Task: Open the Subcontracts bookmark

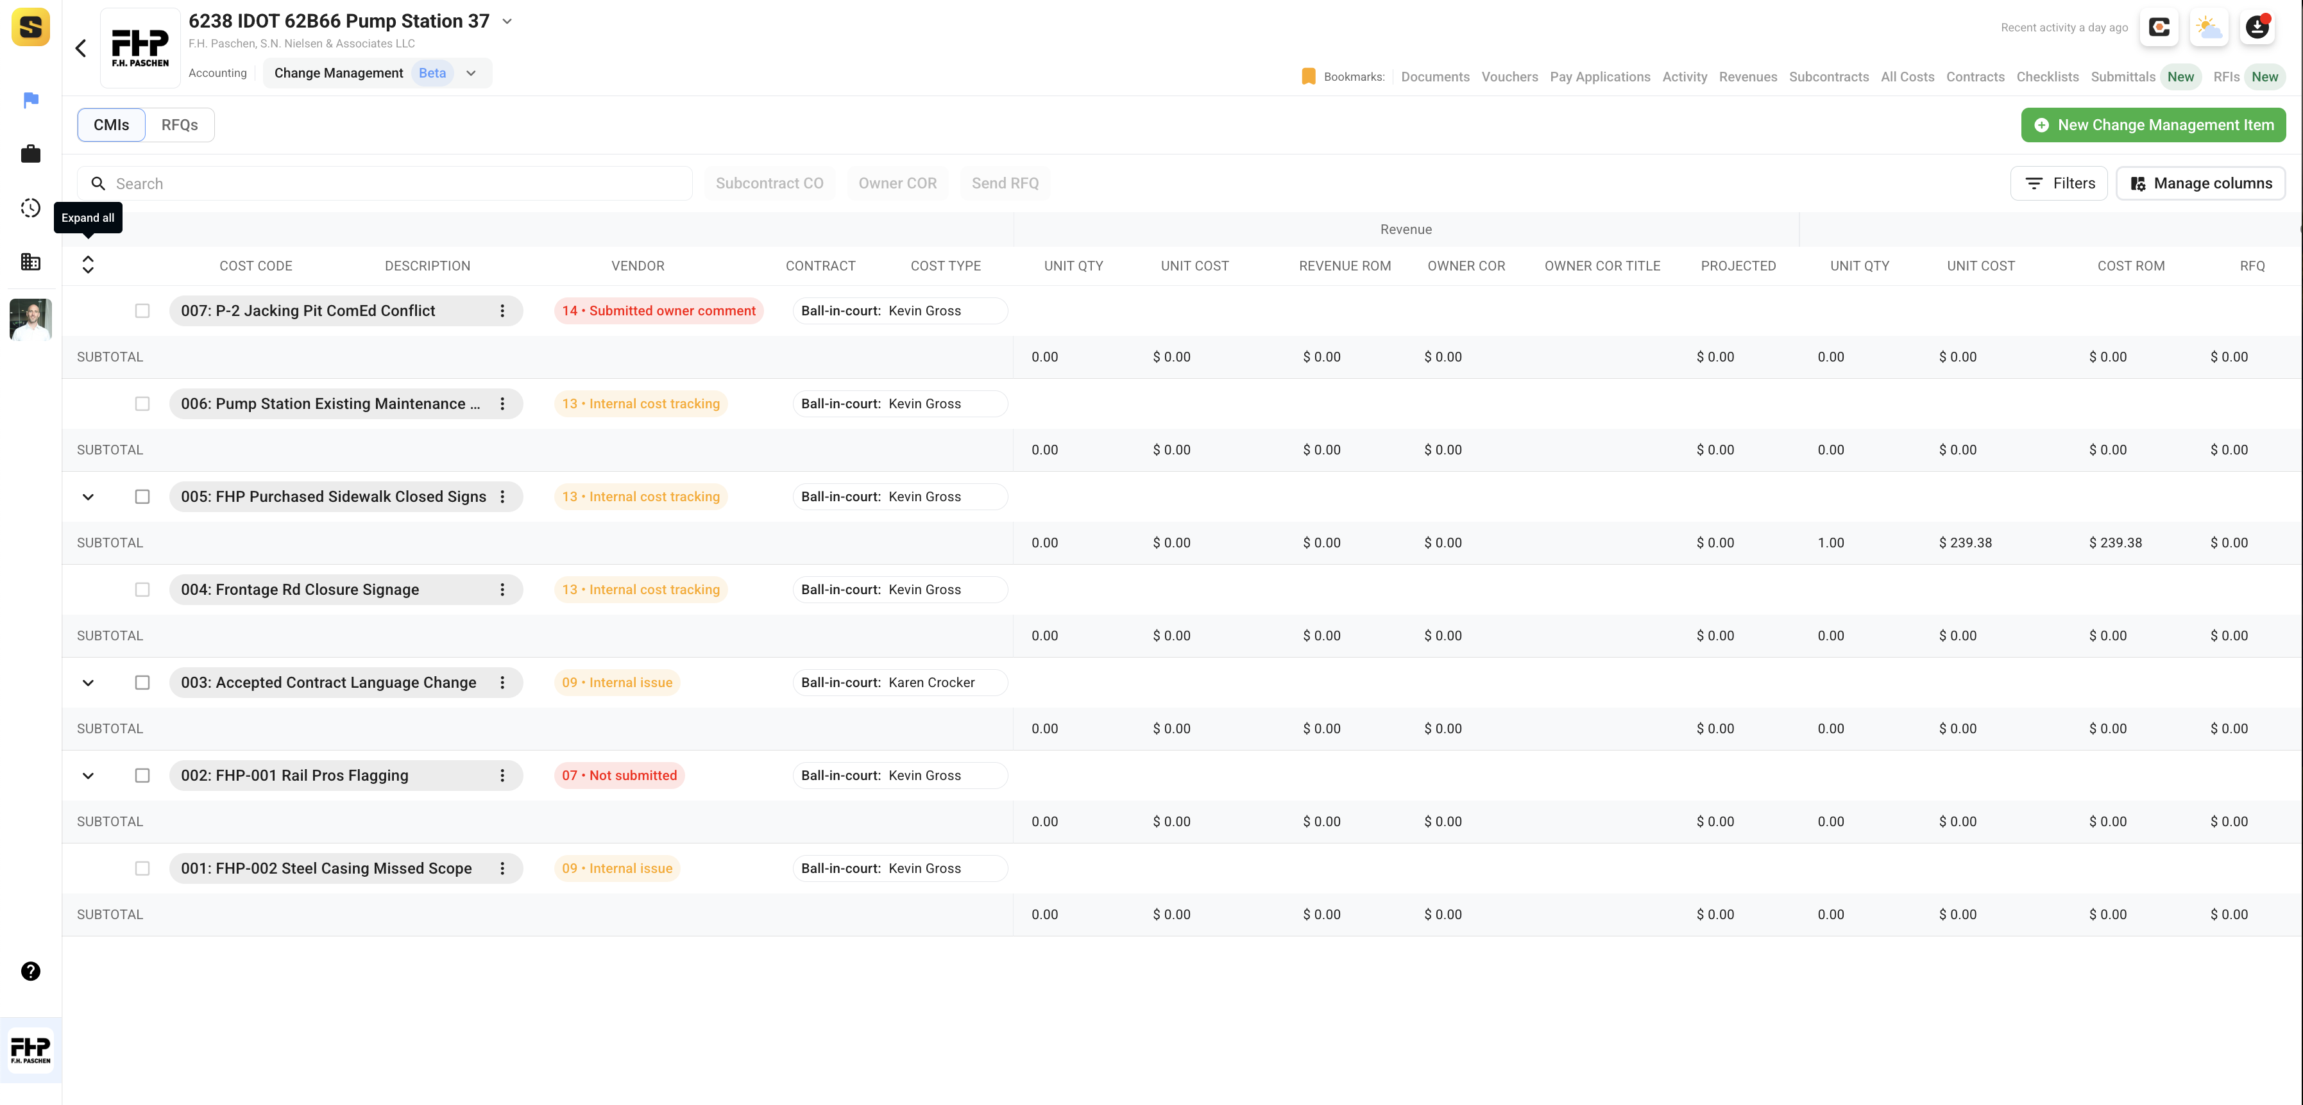Action: pyautogui.click(x=1828, y=77)
